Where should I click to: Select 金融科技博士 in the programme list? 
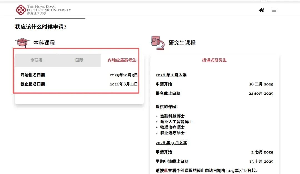tap(172, 116)
